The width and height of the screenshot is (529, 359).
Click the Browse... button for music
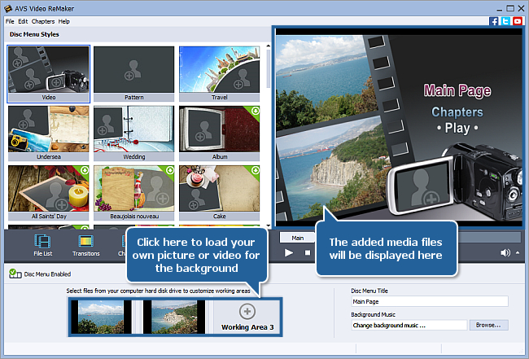pyautogui.click(x=488, y=325)
